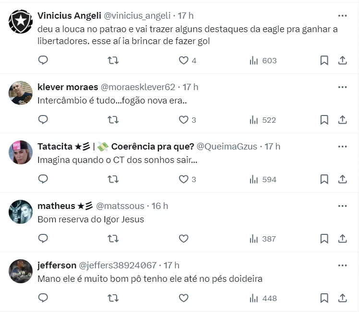This screenshot has height=312, width=359.
Task: View analytics for Tatacita's tweet
Action: click(x=263, y=179)
